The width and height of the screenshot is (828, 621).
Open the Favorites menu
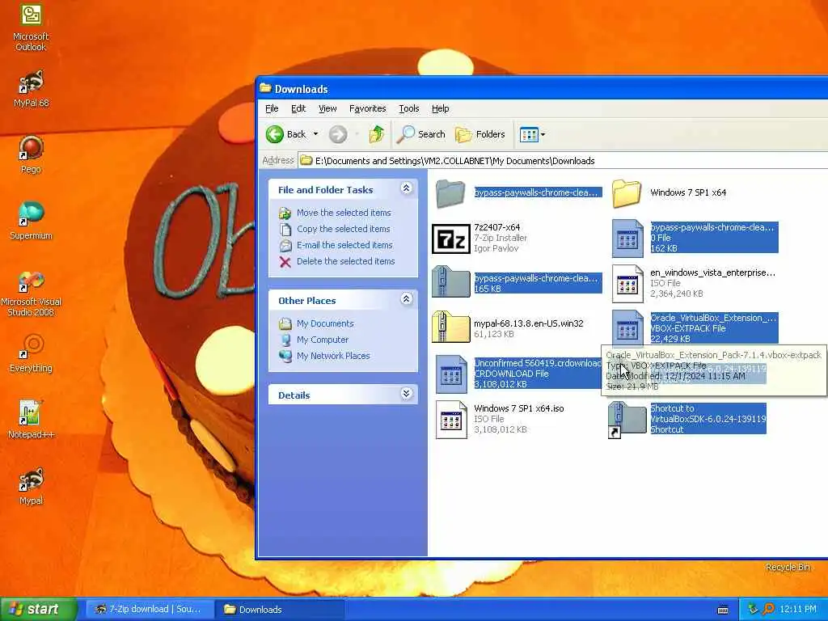(x=368, y=108)
